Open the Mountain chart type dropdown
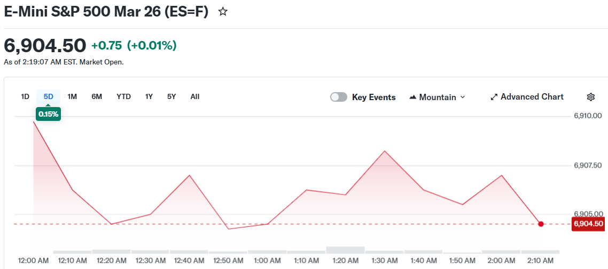 pyautogui.click(x=437, y=97)
